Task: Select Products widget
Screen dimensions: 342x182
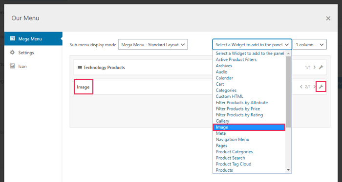Action: 250,170
